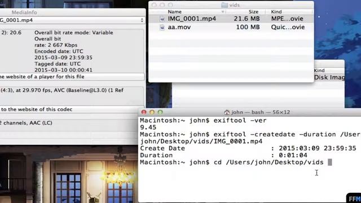Screen dimensions: 361x203
Task: Open the codec website link in MediaInfo
Action: 72,109
